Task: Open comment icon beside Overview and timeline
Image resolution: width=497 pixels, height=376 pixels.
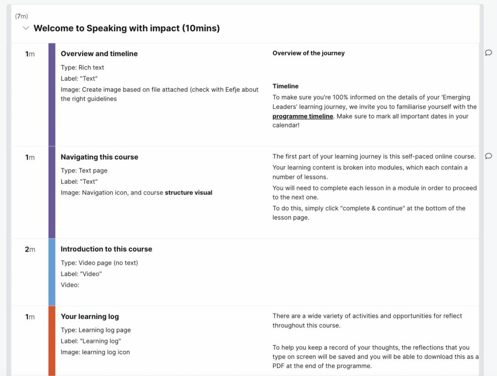Action: click(488, 52)
